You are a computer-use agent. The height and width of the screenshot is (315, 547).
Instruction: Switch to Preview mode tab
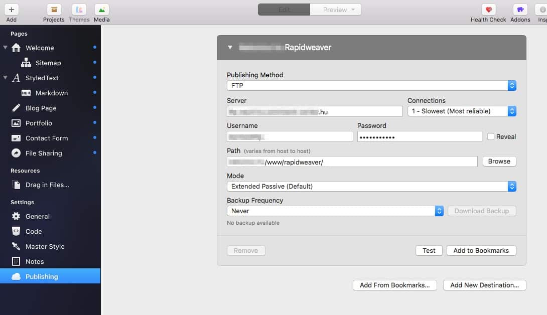click(336, 10)
